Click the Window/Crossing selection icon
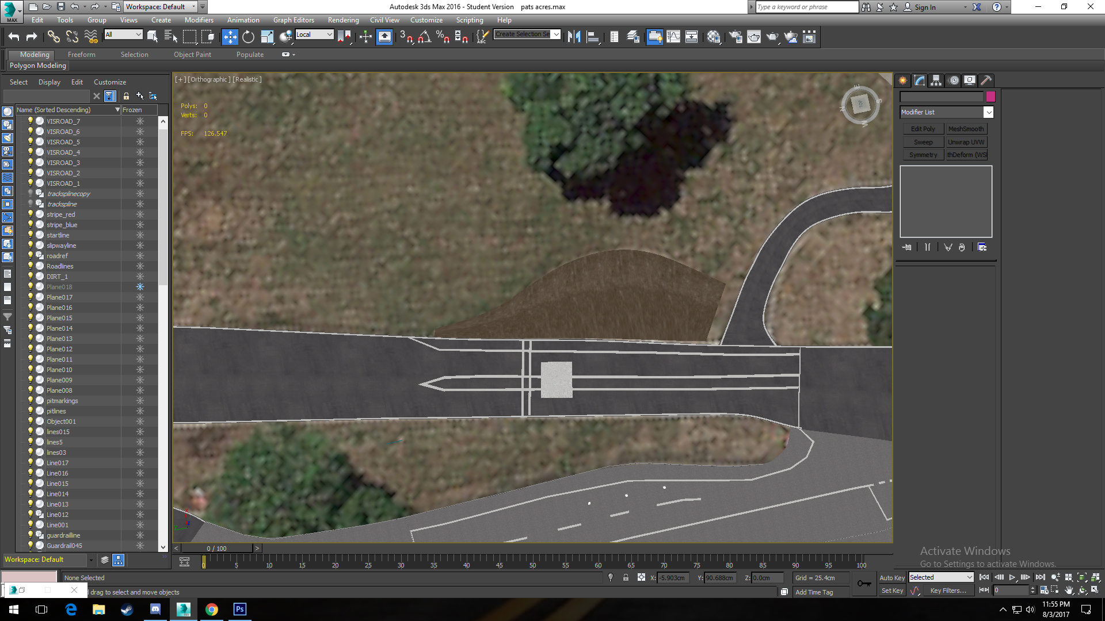Screen dimensions: 1105x621 click(x=208, y=37)
